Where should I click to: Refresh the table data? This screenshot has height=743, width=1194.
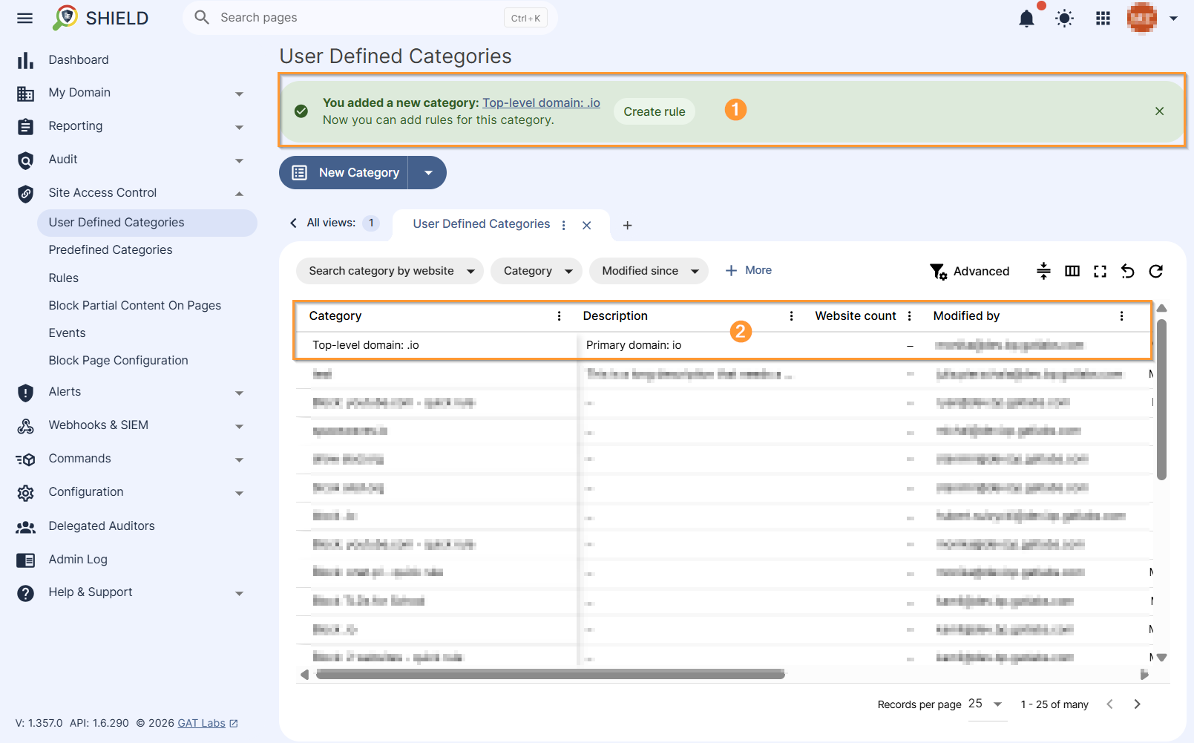1156,272
